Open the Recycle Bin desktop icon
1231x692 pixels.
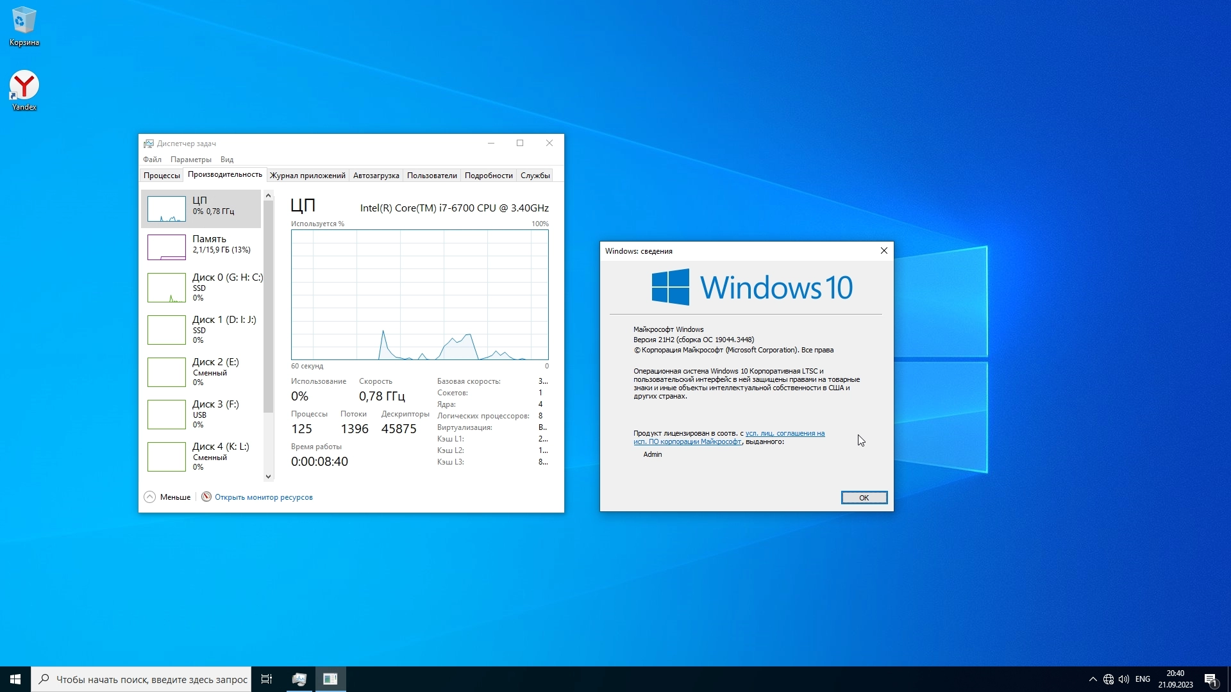tap(24, 22)
